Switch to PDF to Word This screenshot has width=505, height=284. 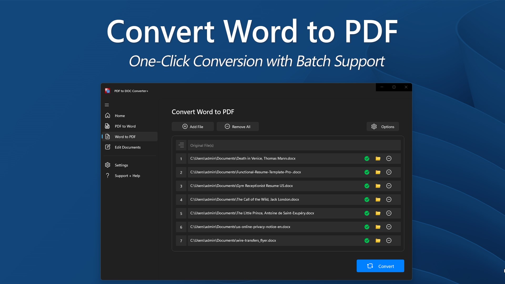(130, 126)
